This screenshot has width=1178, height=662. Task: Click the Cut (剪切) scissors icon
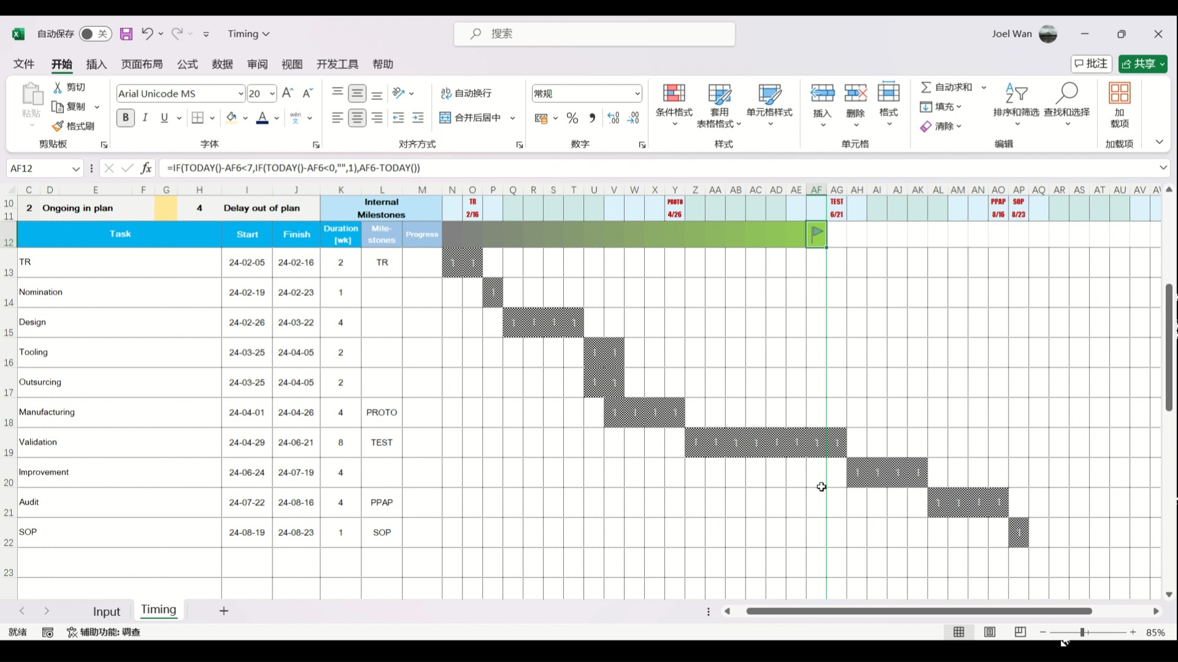click(58, 87)
